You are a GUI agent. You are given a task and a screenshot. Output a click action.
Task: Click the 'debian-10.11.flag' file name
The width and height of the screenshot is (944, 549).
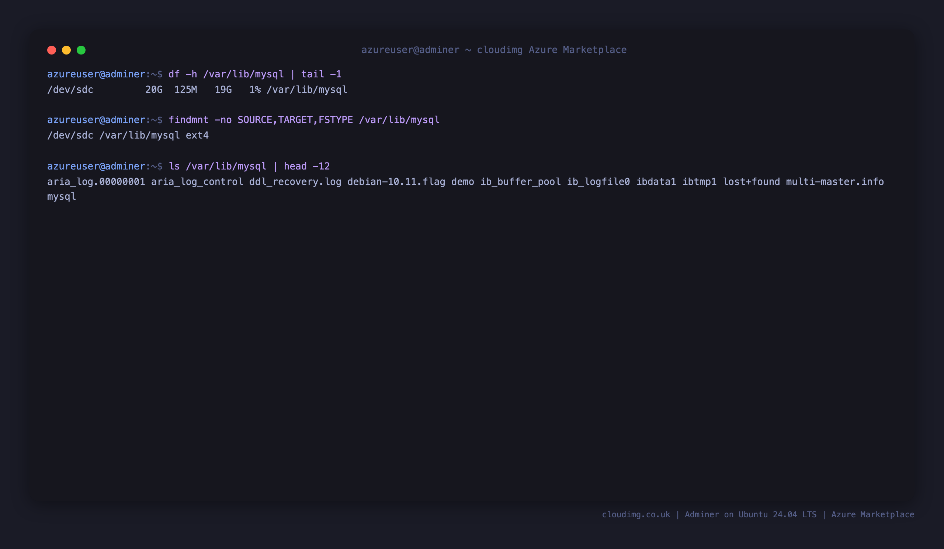(x=396, y=182)
